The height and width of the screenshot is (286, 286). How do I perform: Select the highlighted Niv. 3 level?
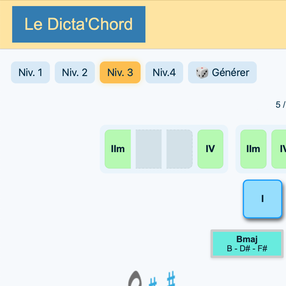click(120, 72)
